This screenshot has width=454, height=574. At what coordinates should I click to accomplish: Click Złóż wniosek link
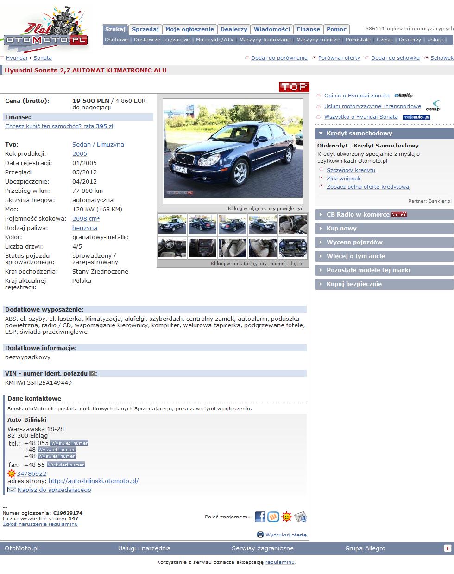pyautogui.click(x=344, y=179)
